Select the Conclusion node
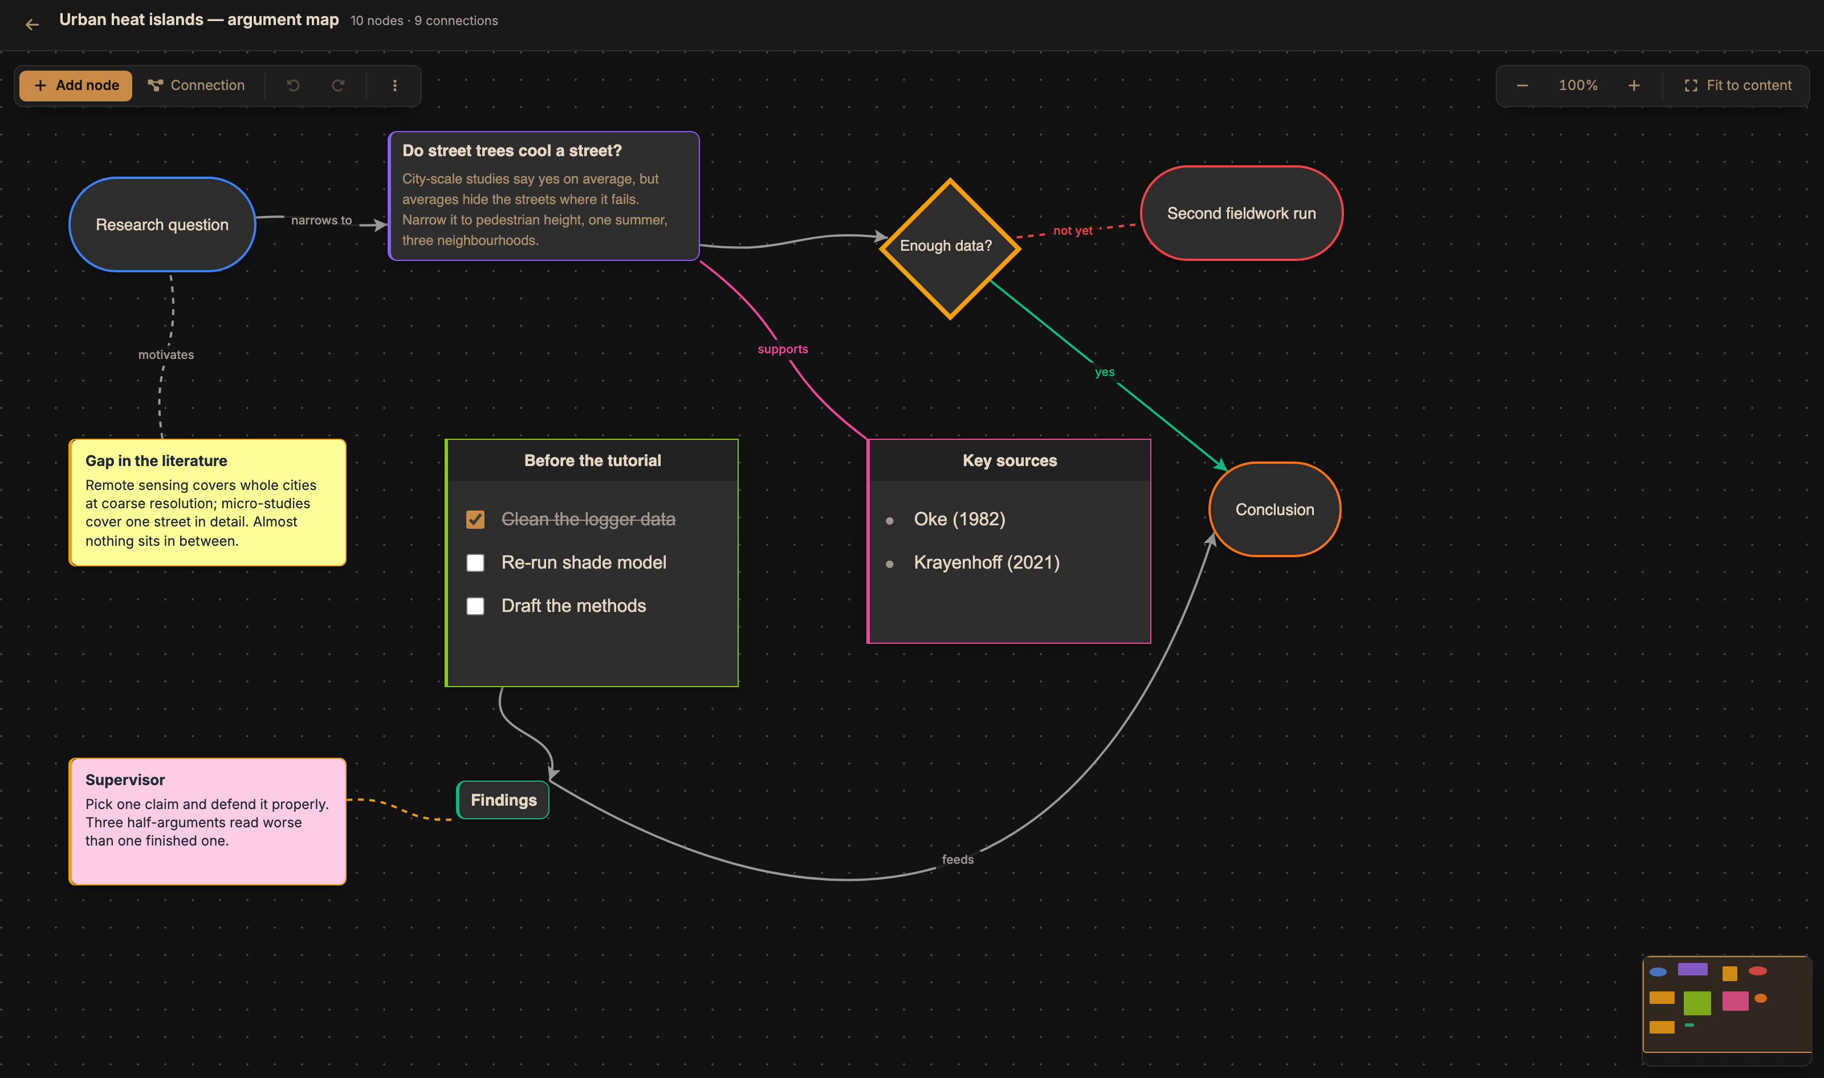The width and height of the screenshot is (1824, 1078). (1275, 509)
